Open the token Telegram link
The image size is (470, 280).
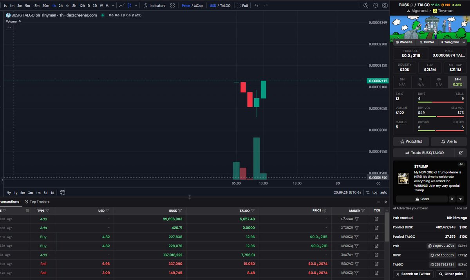tap(450, 42)
